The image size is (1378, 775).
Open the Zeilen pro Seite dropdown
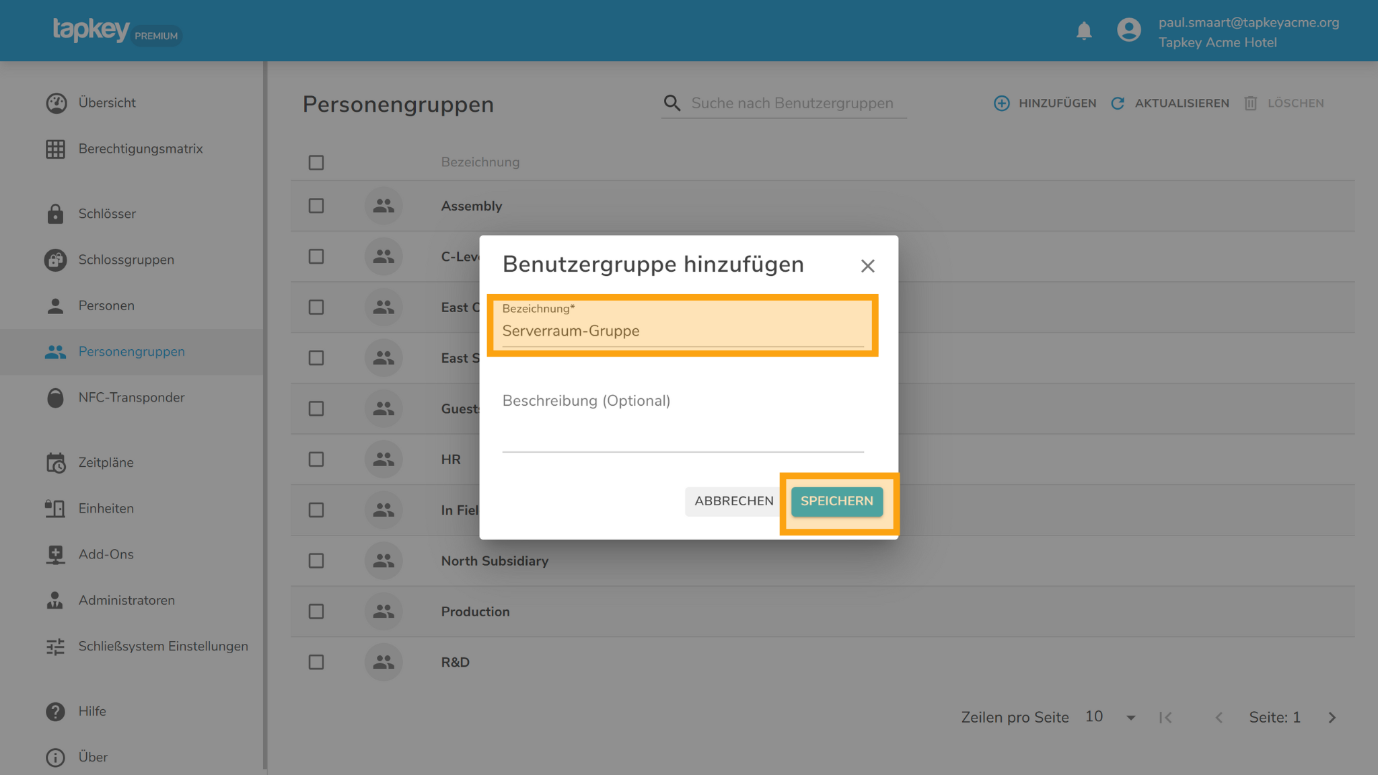coord(1111,717)
